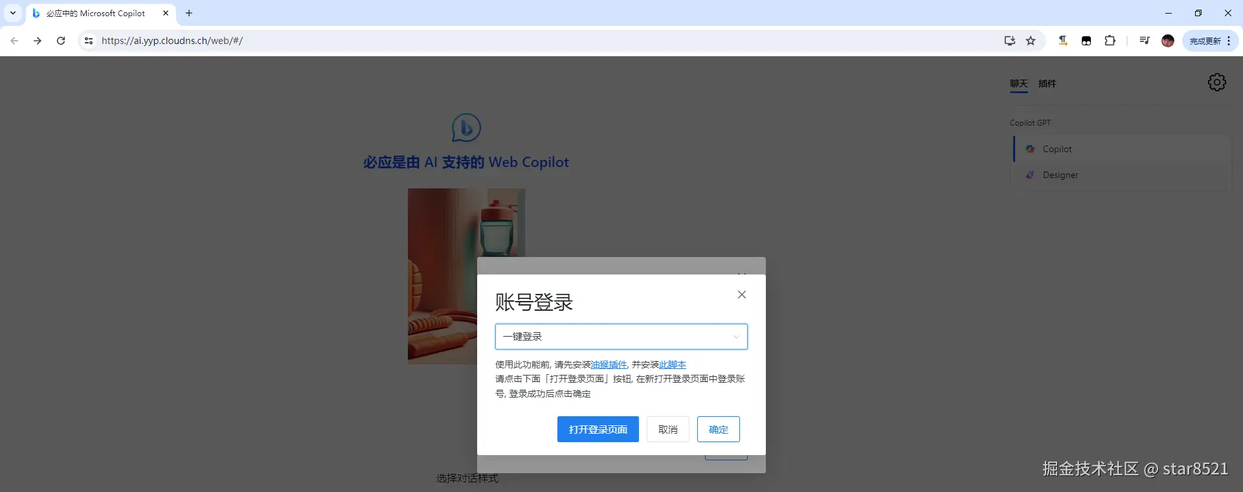This screenshot has width=1243, height=492.
Task: Click the 选择对话样式 text
Action: coord(467,478)
